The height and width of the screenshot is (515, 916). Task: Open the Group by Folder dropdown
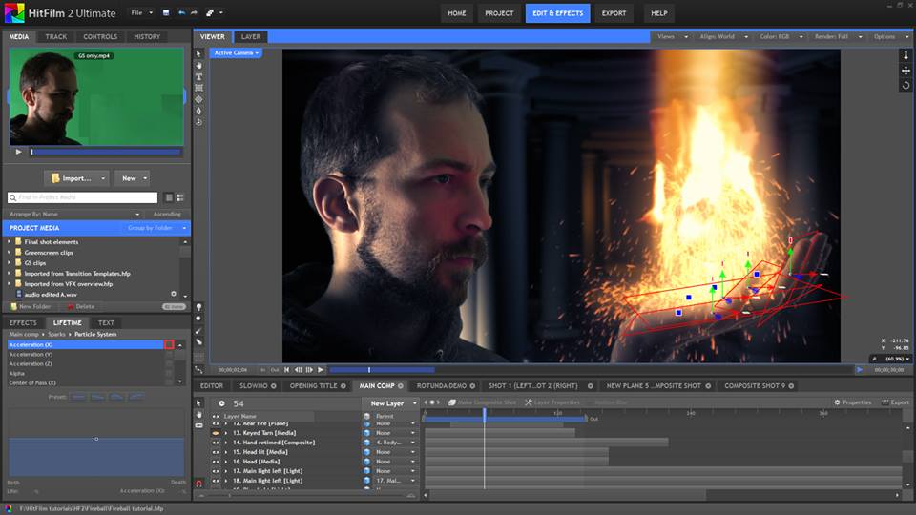click(156, 228)
